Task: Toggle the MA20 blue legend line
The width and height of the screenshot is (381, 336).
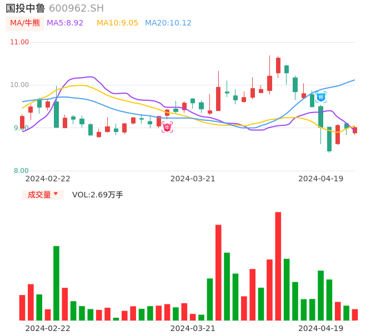Action: (x=168, y=23)
